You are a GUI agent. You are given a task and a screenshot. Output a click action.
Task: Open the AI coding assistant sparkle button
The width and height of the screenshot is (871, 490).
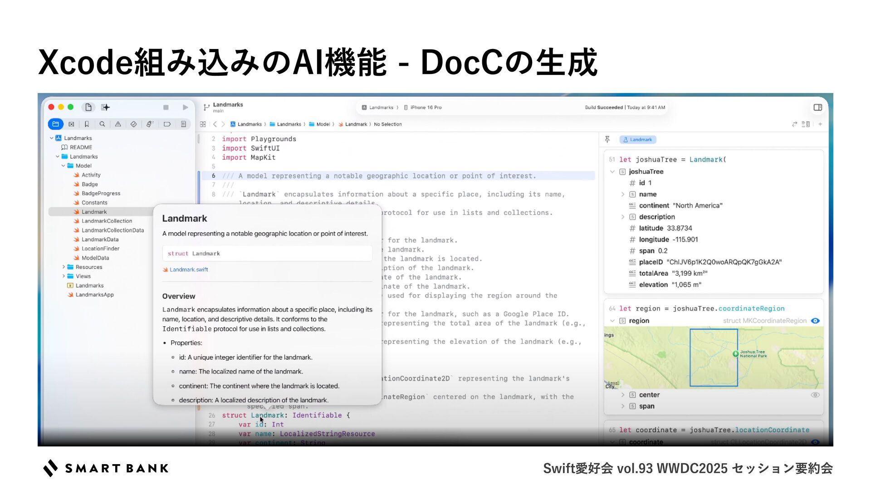(x=105, y=107)
